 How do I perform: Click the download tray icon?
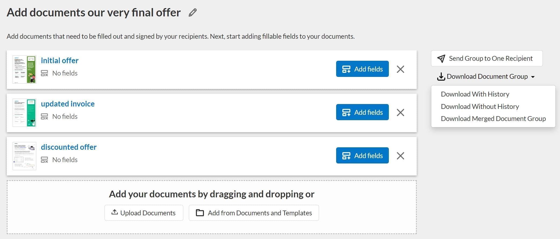coord(441,77)
